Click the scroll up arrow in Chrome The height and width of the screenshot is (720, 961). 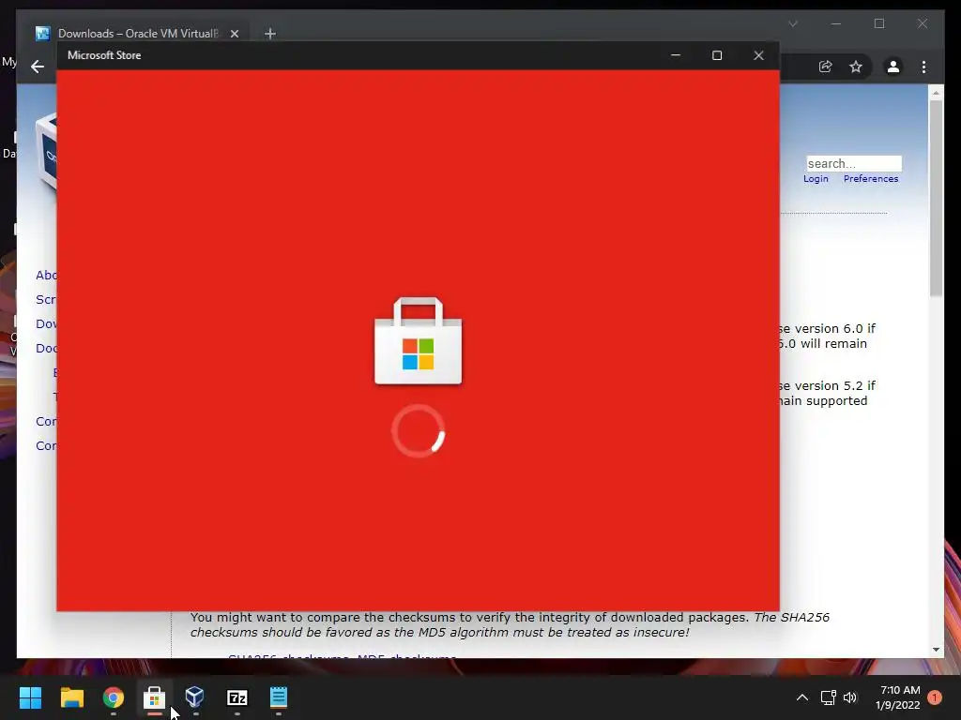[x=936, y=93]
